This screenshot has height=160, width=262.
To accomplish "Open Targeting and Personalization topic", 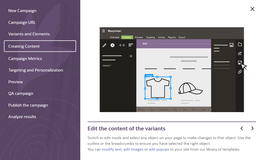I will click(x=36, y=70).
